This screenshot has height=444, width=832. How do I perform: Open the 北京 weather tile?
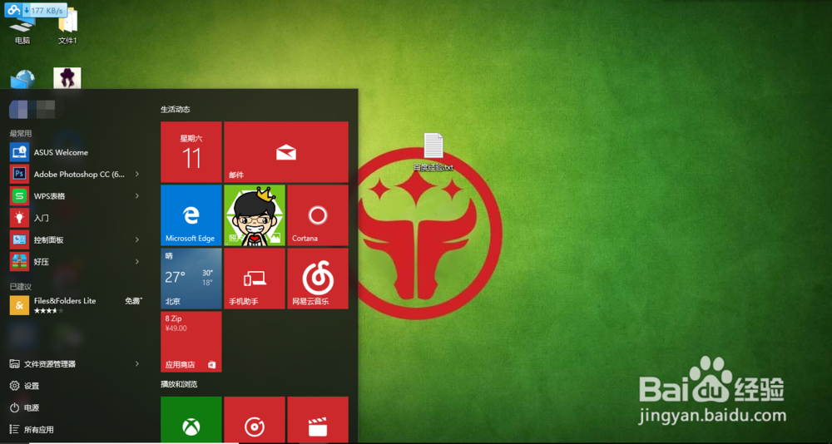tap(191, 279)
